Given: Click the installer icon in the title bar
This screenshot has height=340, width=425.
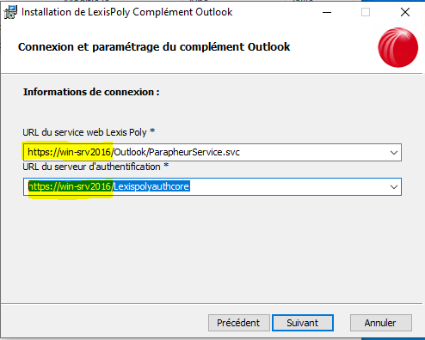Looking at the screenshot, I should coord(10,12).
